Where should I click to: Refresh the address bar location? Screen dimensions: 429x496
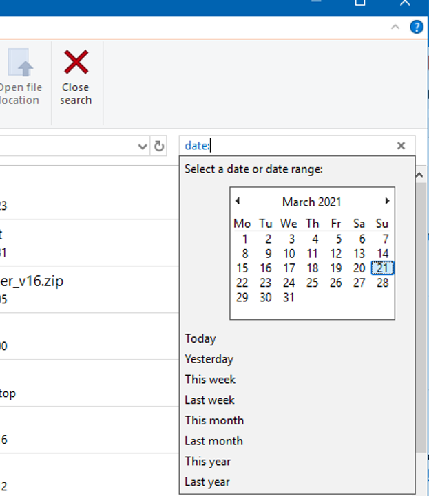click(159, 146)
